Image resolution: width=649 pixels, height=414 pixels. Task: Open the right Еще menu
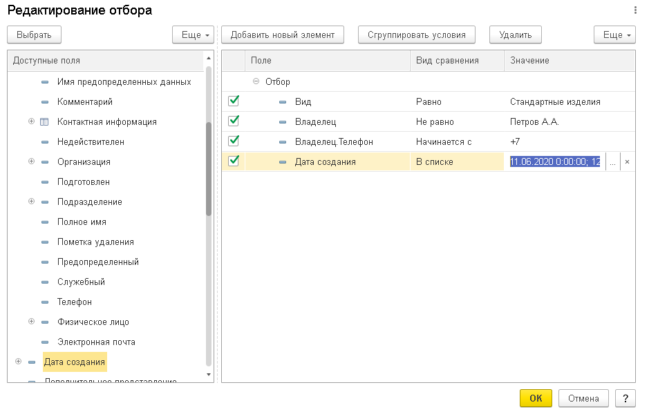[614, 34]
